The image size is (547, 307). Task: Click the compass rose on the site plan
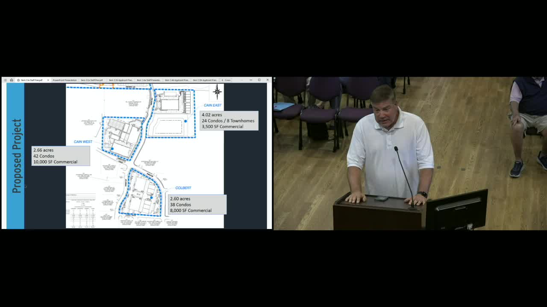pyautogui.click(x=217, y=91)
